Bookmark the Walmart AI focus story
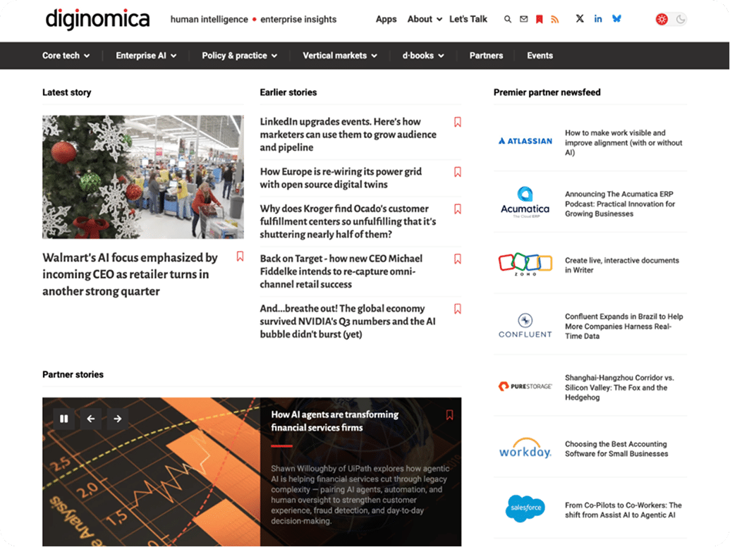 [x=240, y=257]
